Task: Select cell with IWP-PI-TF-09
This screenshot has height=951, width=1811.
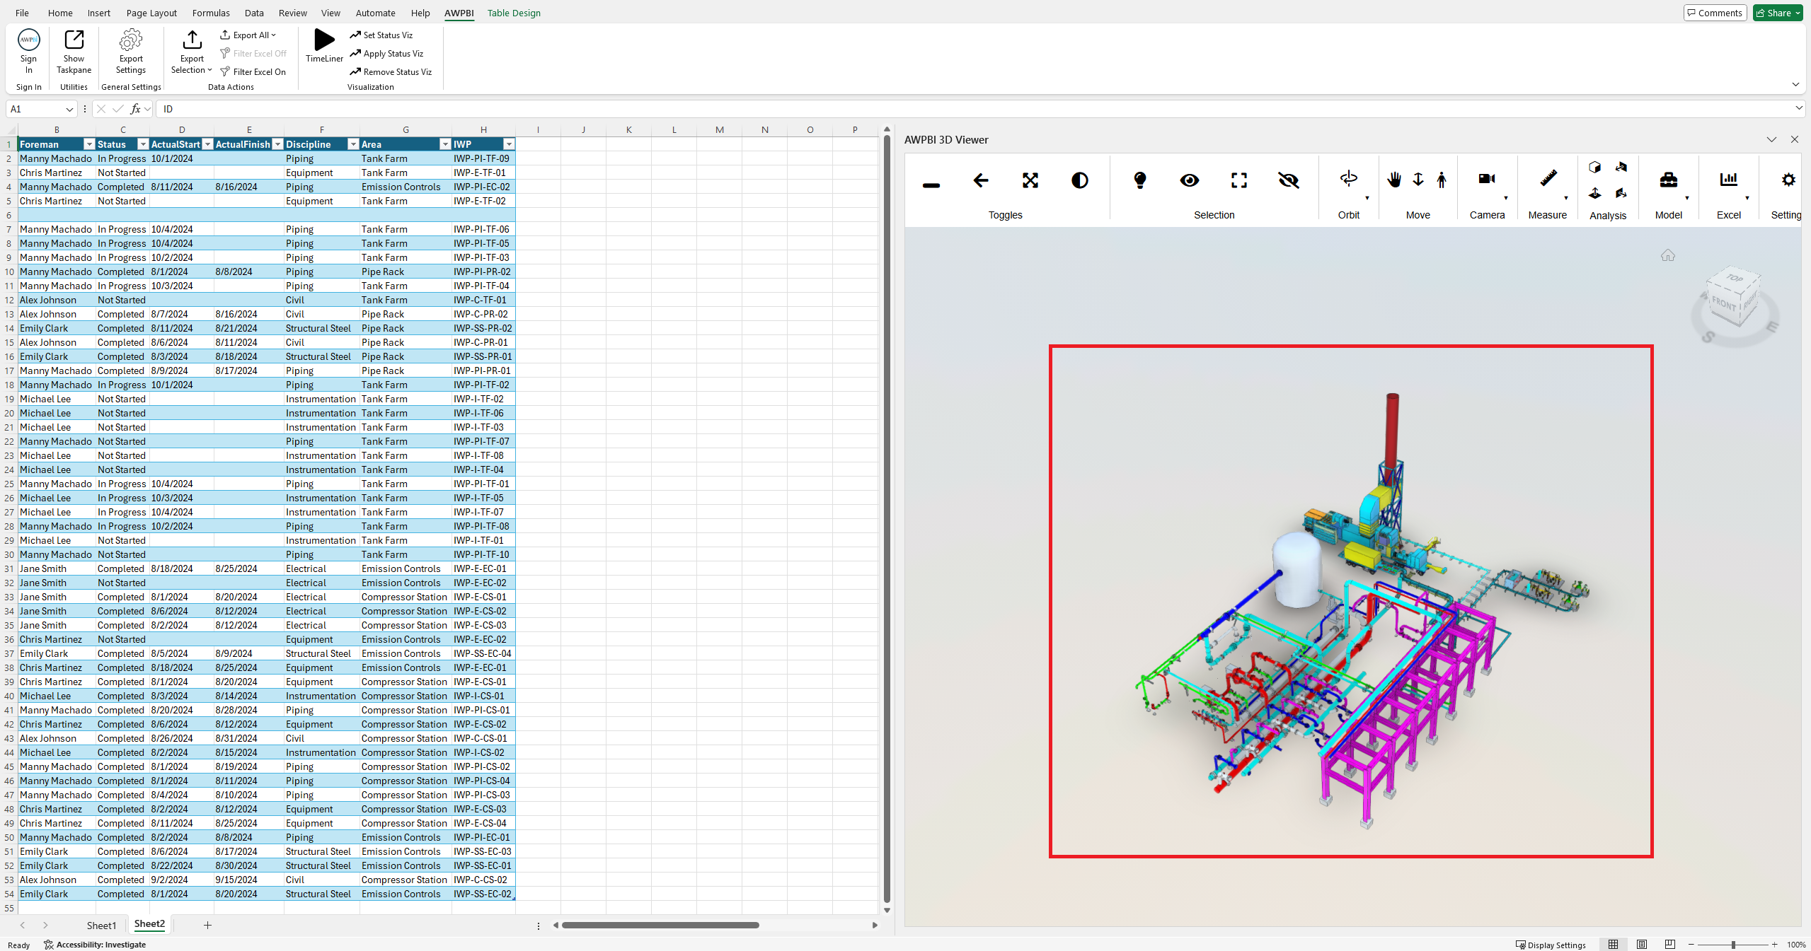Action: click(x=483, y=158)
